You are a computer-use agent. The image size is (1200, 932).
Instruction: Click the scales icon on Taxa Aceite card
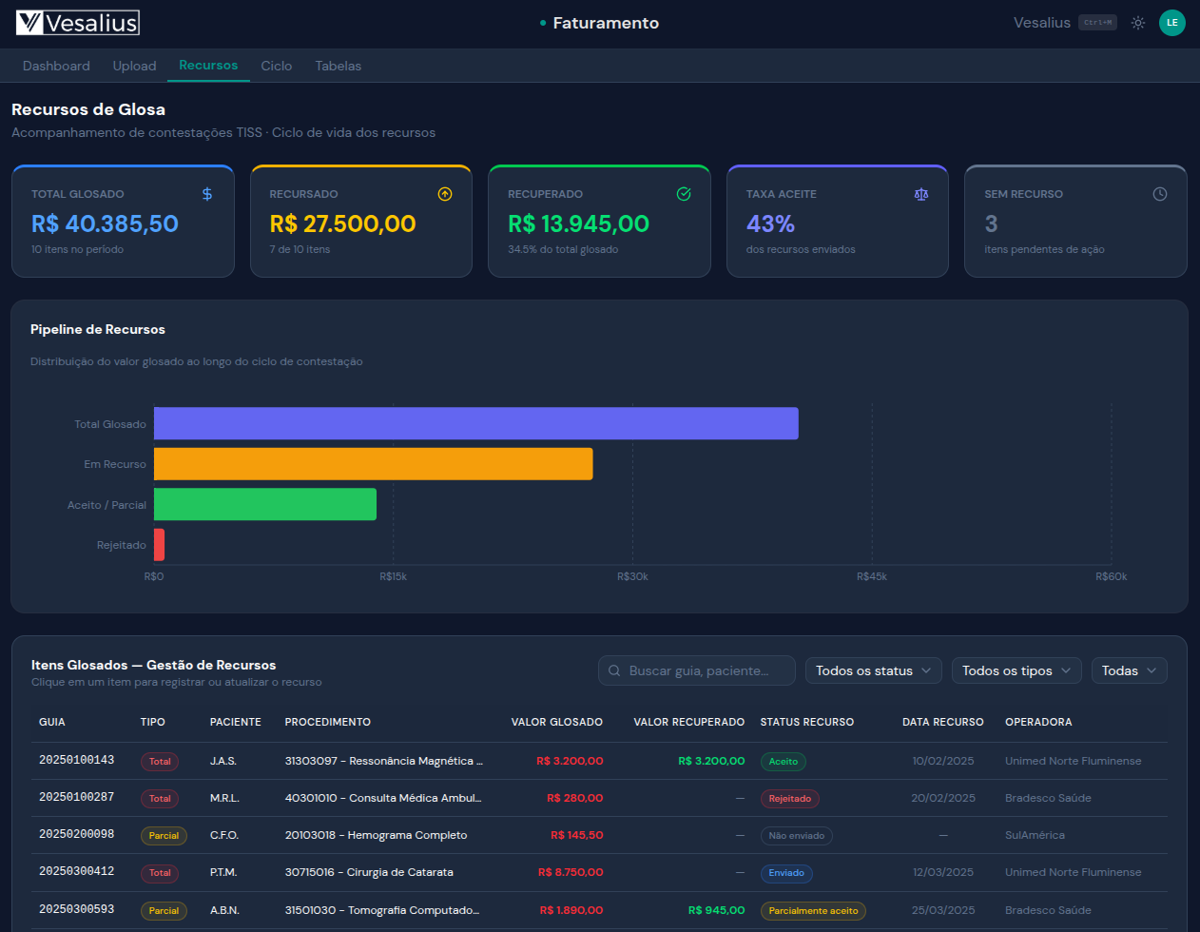(920, 194)
